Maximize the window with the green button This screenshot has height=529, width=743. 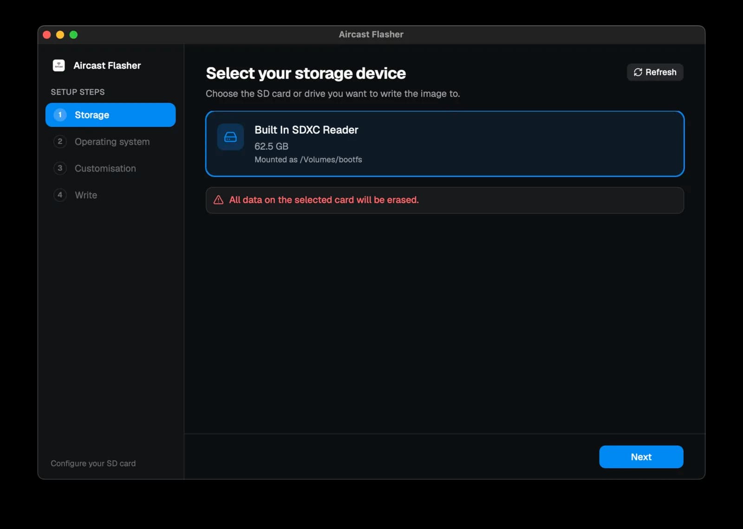[x=73, y=34]
